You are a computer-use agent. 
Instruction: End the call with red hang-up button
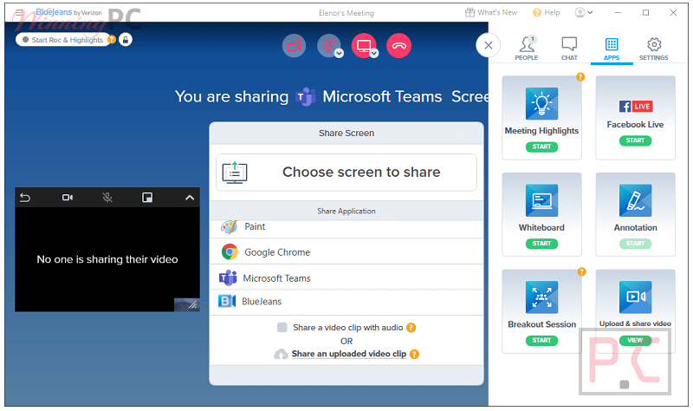pyautogui.click(x=398, y=46)
